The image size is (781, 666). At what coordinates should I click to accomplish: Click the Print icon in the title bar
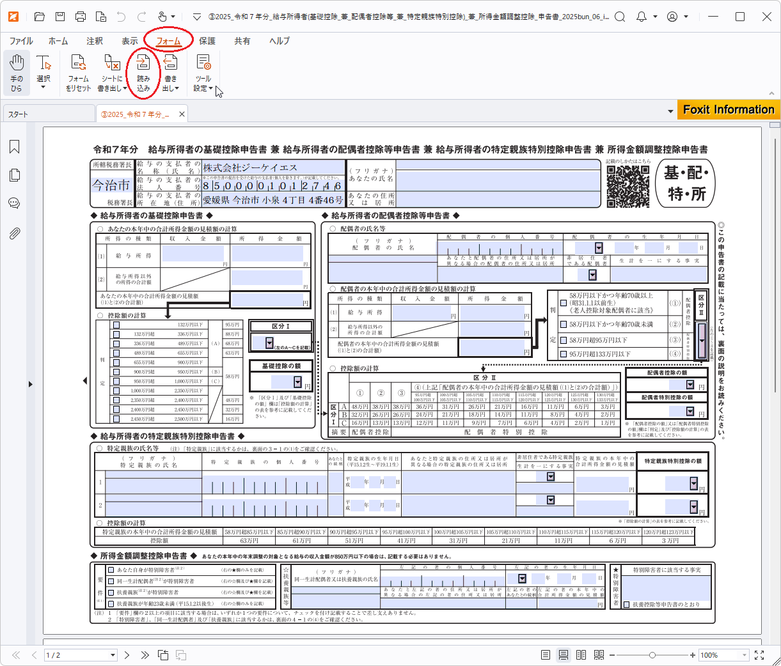point(81,17)
